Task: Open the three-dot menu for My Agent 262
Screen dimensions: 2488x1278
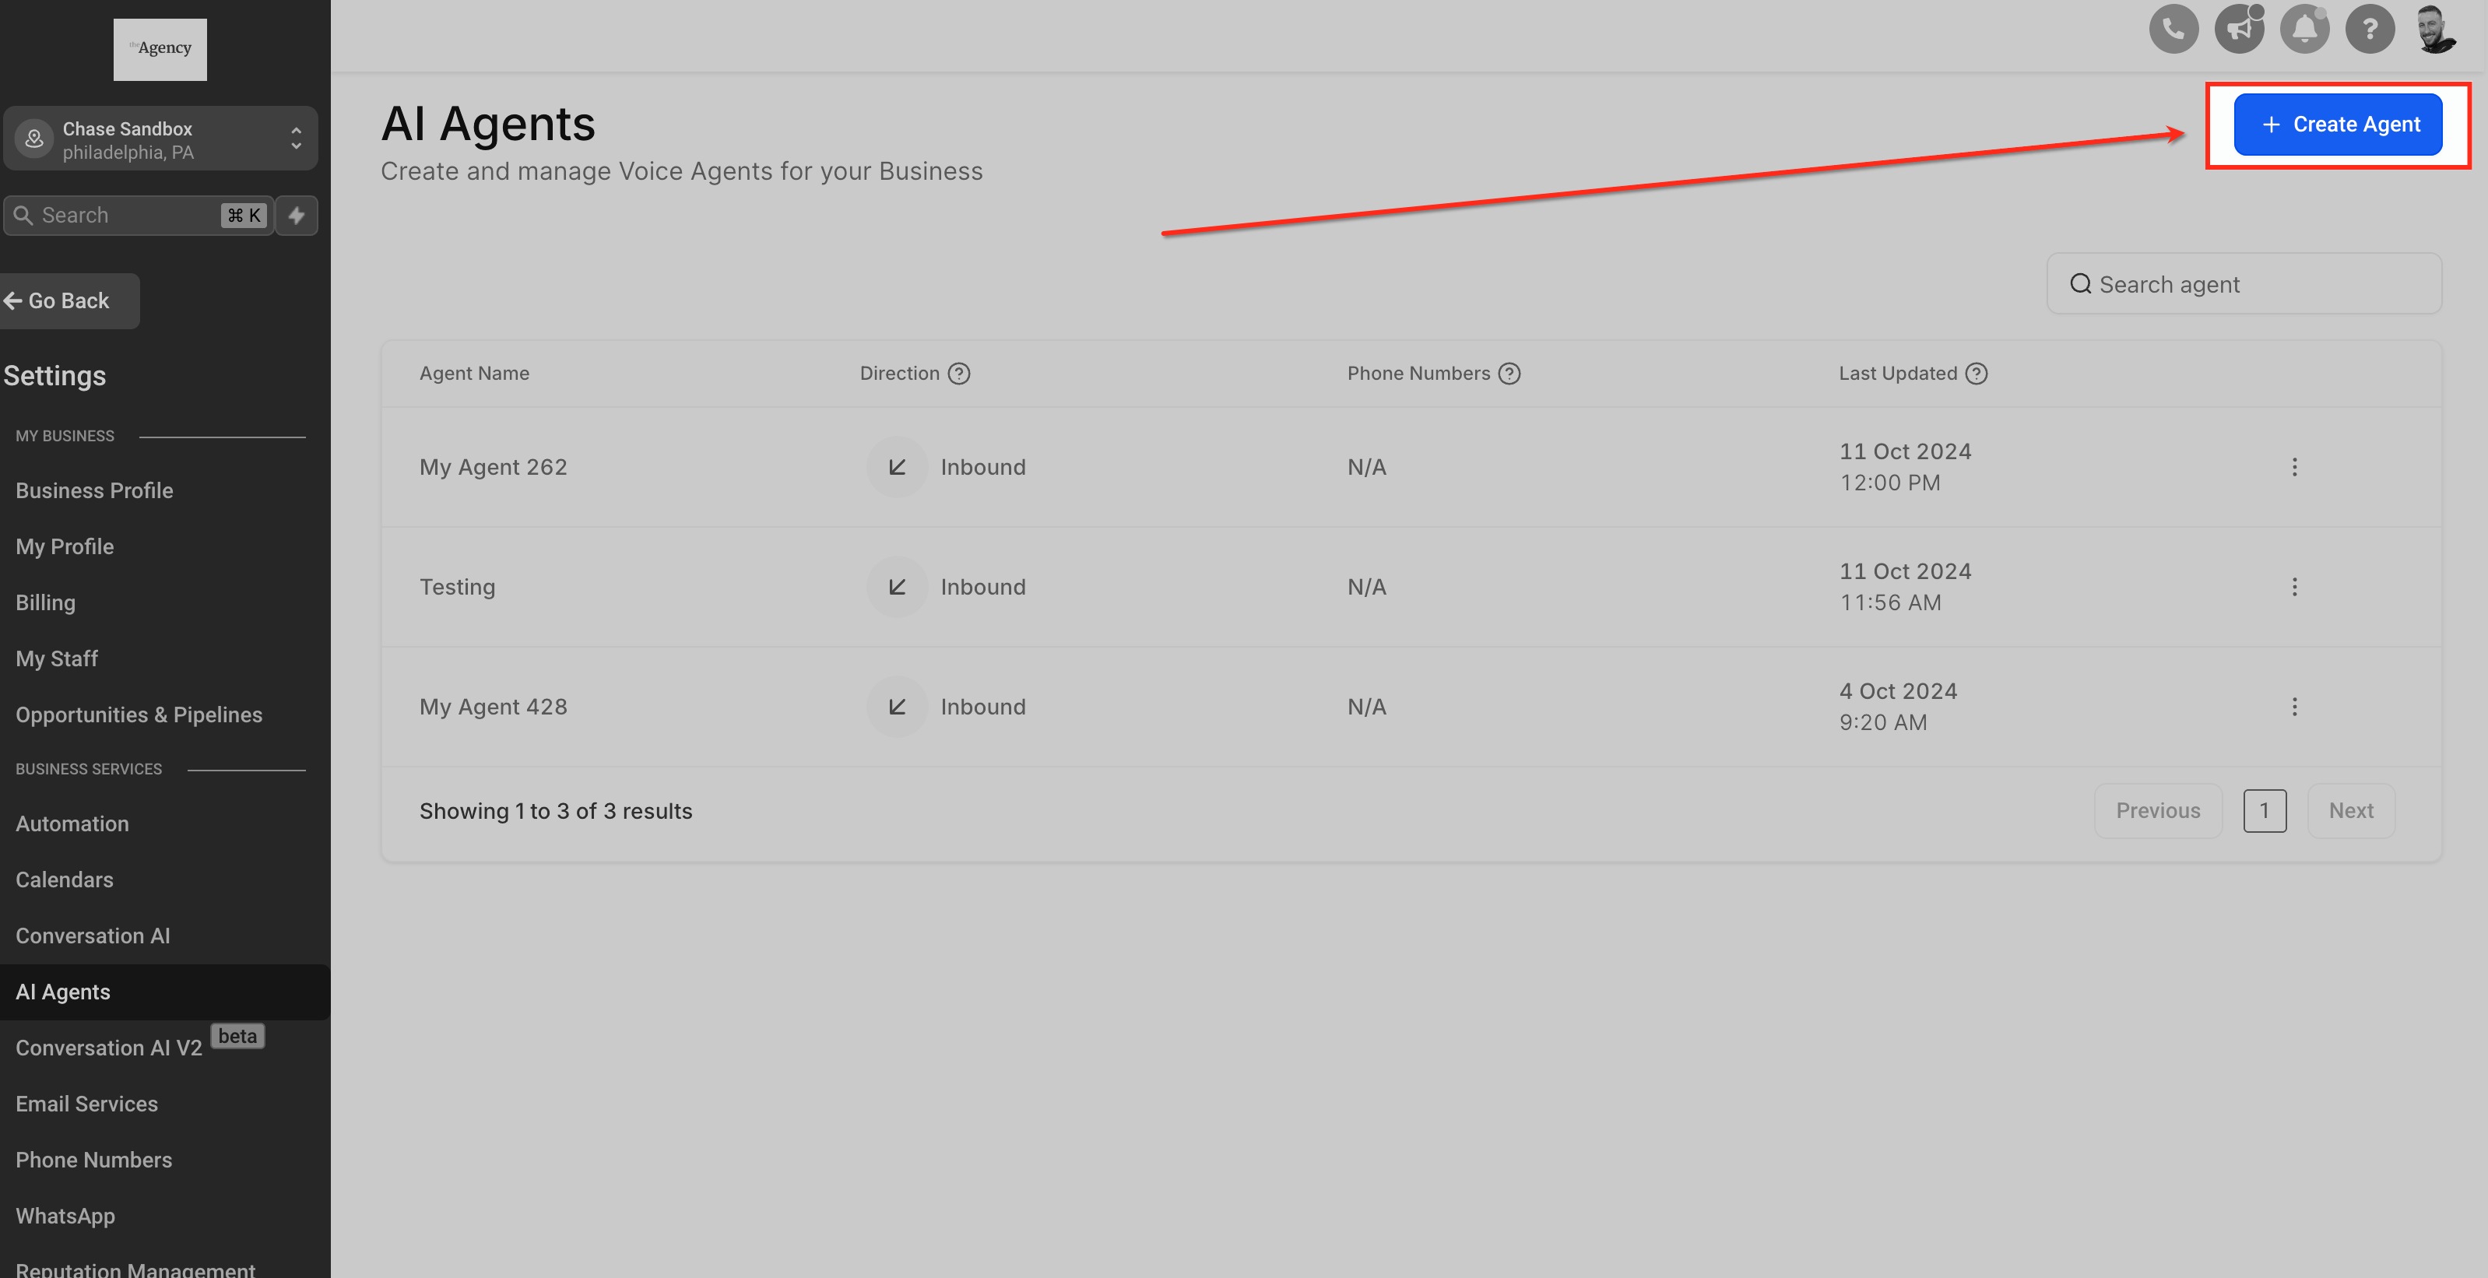Action: [x=2294, y=468]
